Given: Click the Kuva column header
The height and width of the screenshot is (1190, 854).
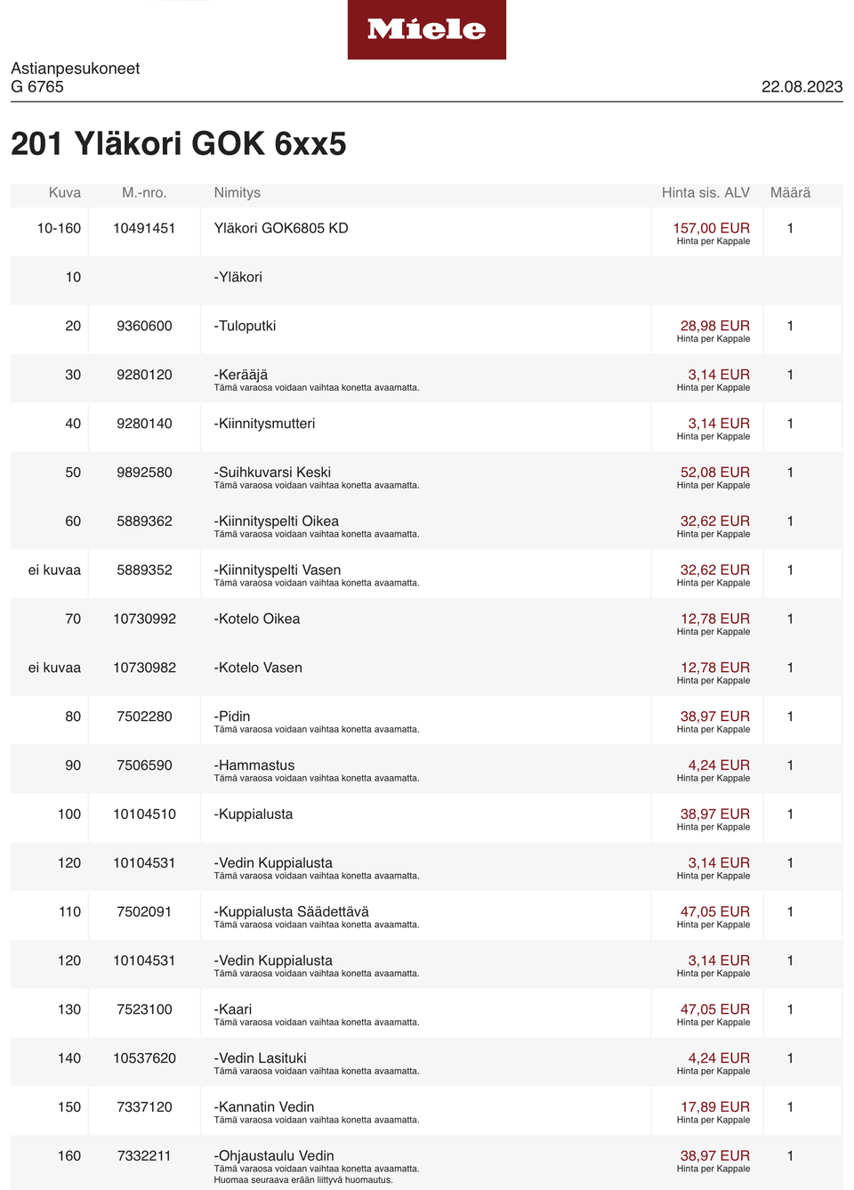Looking at the screenshot, I should (x=65, y=193).
